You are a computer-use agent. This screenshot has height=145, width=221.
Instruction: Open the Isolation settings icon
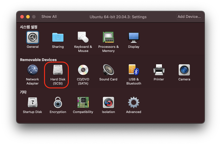click(x=108, y=102)
